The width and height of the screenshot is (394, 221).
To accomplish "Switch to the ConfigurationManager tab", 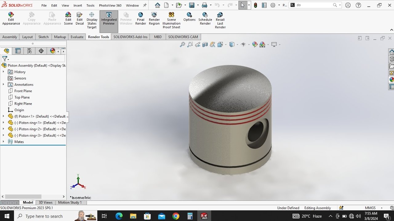I will pos(30,51).
